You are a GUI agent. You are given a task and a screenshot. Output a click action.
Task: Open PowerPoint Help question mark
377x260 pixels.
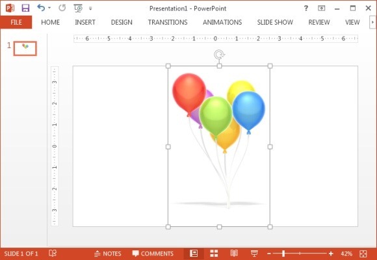(306, 8)
